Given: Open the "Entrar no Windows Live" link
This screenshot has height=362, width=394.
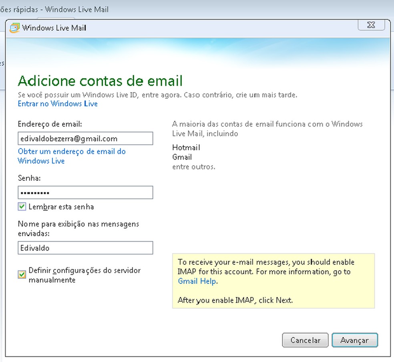Looking at the screenshot, I should pos(57,104).
